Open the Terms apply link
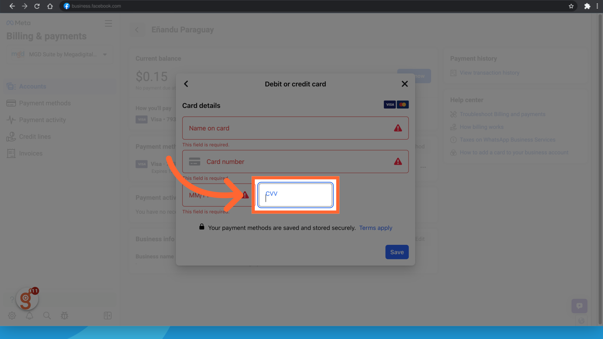 pos(376,228)
